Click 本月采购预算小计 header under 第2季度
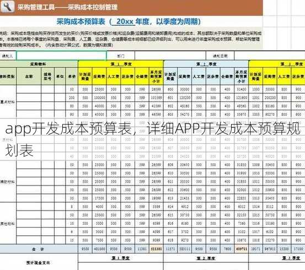 [241, 77]
